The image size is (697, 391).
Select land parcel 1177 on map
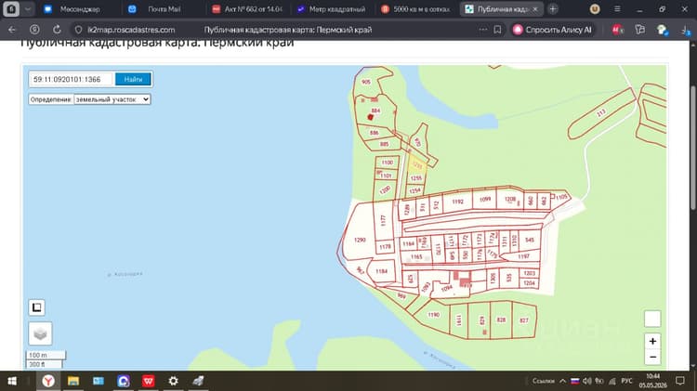click(383, 220)
